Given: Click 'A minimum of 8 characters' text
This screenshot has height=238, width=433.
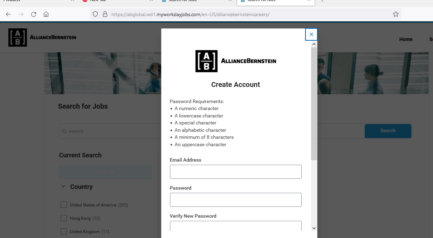Looking at the screenshot, I should [x=204, y=137].
